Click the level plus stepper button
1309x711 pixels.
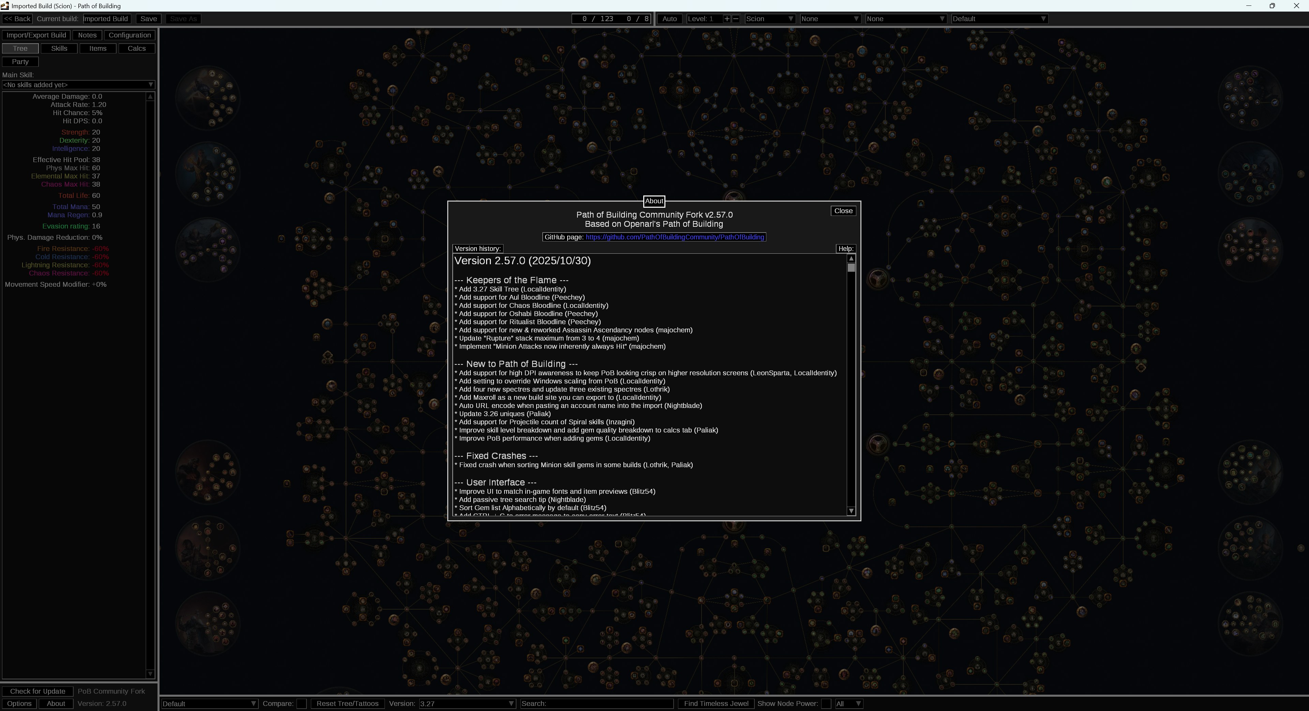727,19
